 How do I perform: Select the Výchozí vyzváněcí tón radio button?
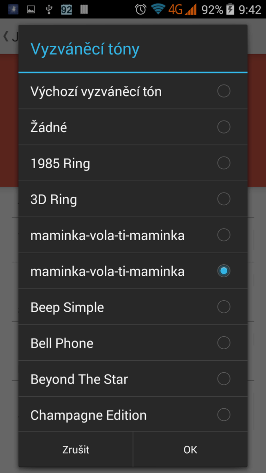[x=224, y=91]
